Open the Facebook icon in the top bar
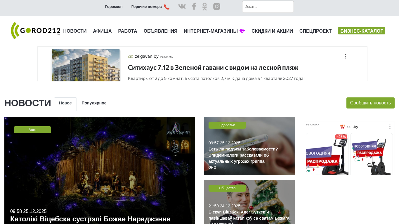This screenshot has height=224, width=399. click(194, 6)
